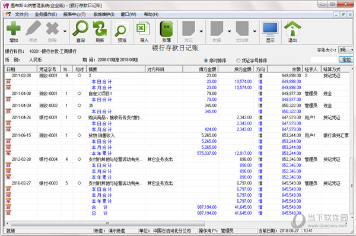Click the 自定义项目1 summary cell
The image size is (356, 236).
coord(100,94)
